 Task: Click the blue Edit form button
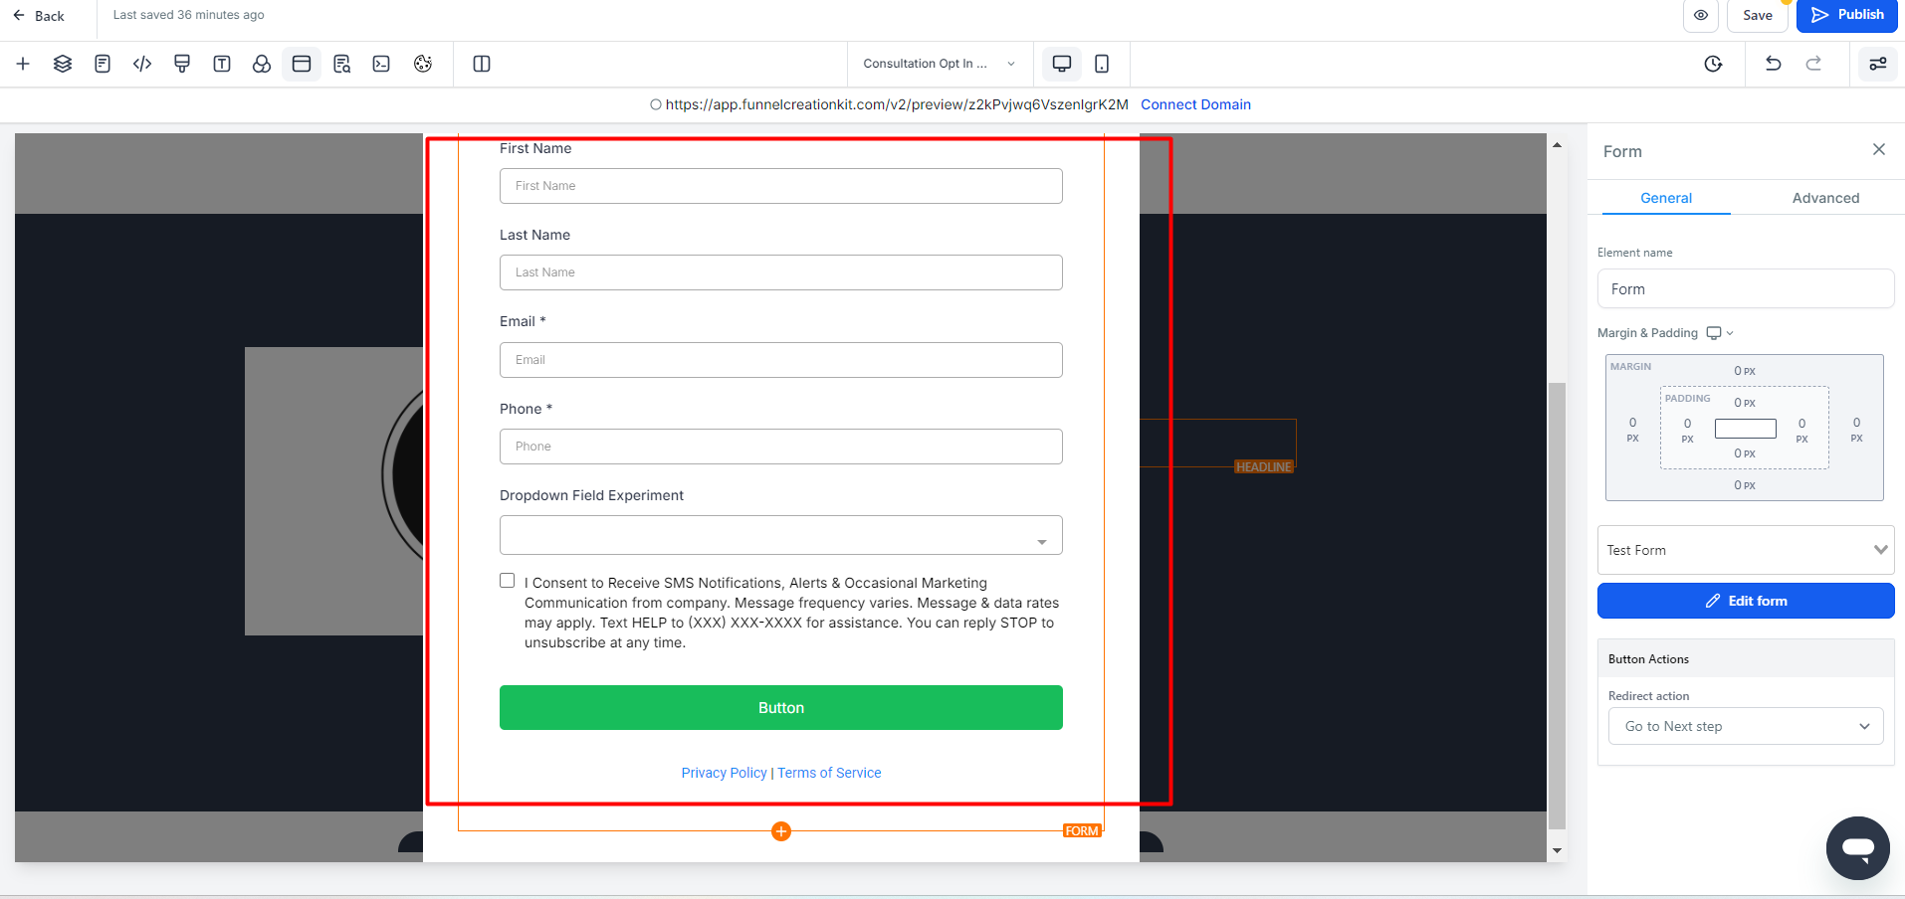coord(1746,601)
